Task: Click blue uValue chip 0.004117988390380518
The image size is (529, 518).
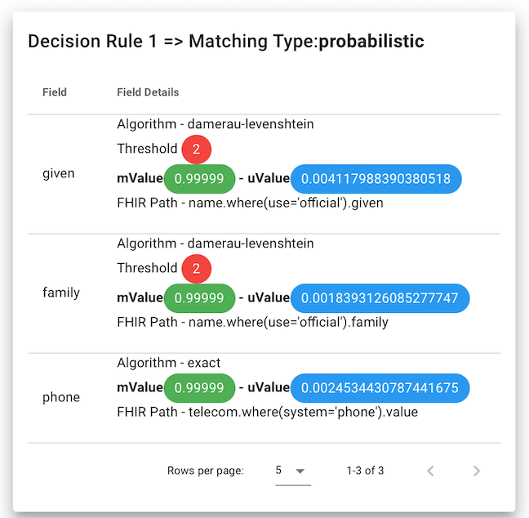Action: point(376,179)
